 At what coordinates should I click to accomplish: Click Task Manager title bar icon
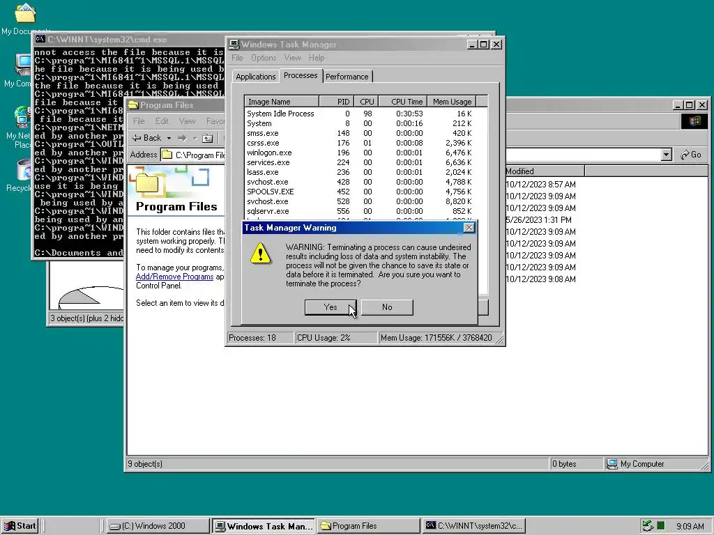coord(234,44)
